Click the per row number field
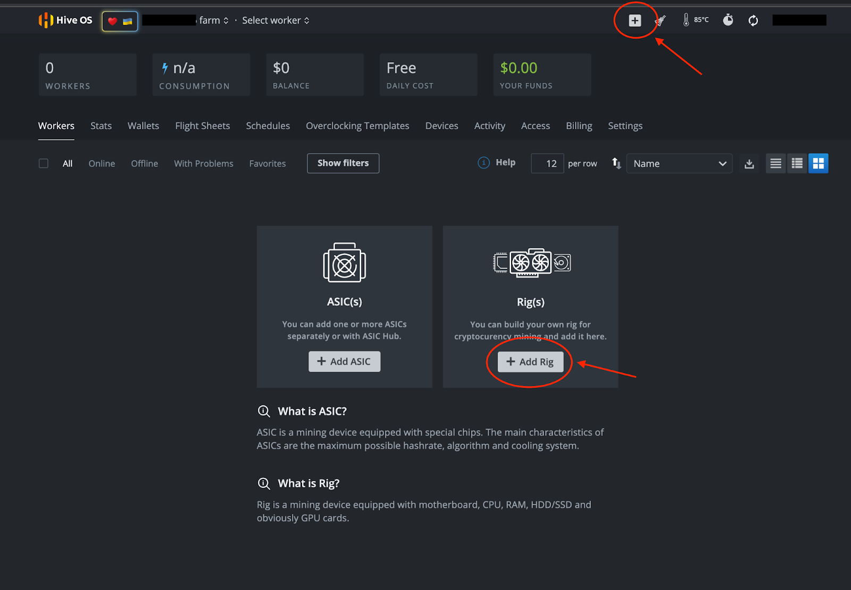Viewport: 851px width, 590px height. point(547,164)
